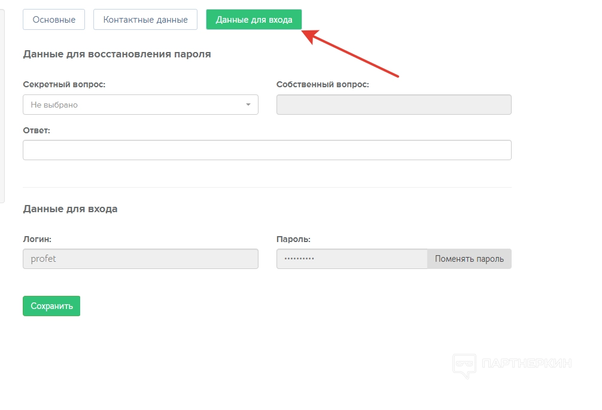Click the Собственный вопрос label
Viewport: 602px width, 410px height.
point(323,84)
